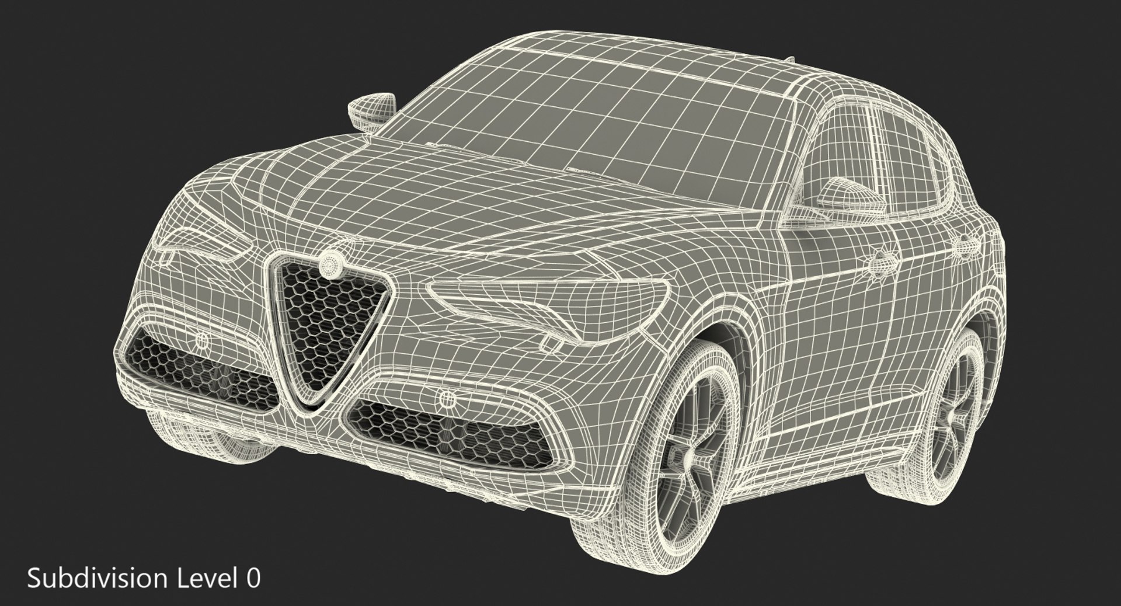Click the 'Subdivision Level 0' caption text

(x=144, y=579)
